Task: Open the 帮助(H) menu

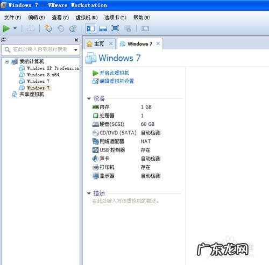Action: [141, 18]
